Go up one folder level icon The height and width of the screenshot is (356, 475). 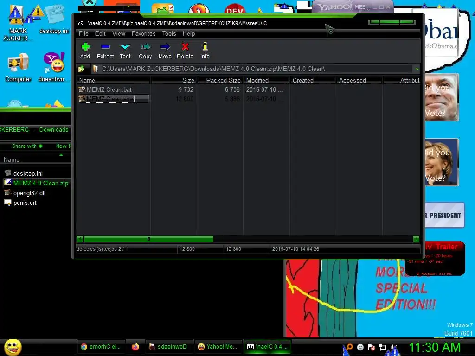click(x=82, y=69)
